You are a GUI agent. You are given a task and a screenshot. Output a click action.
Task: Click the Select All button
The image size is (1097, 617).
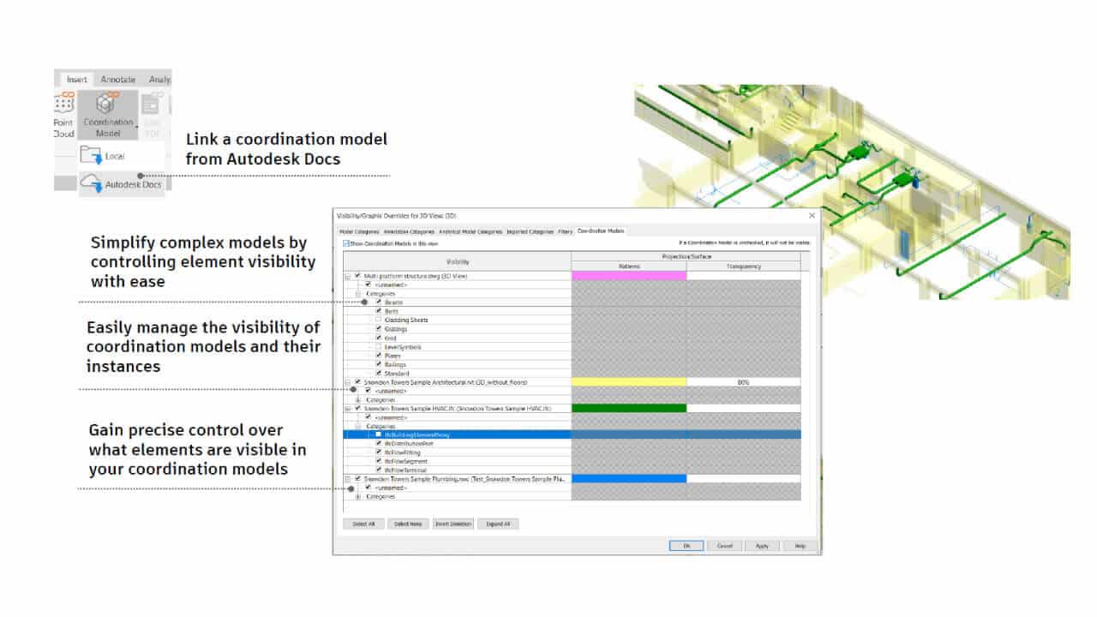click(x=363, y=524)
